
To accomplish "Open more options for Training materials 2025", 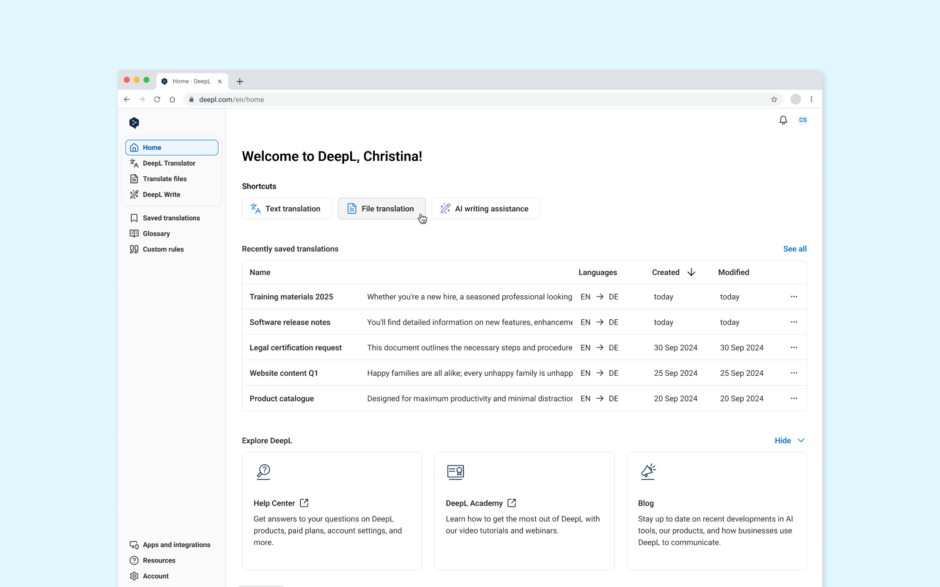I will (x=794, y=296).
